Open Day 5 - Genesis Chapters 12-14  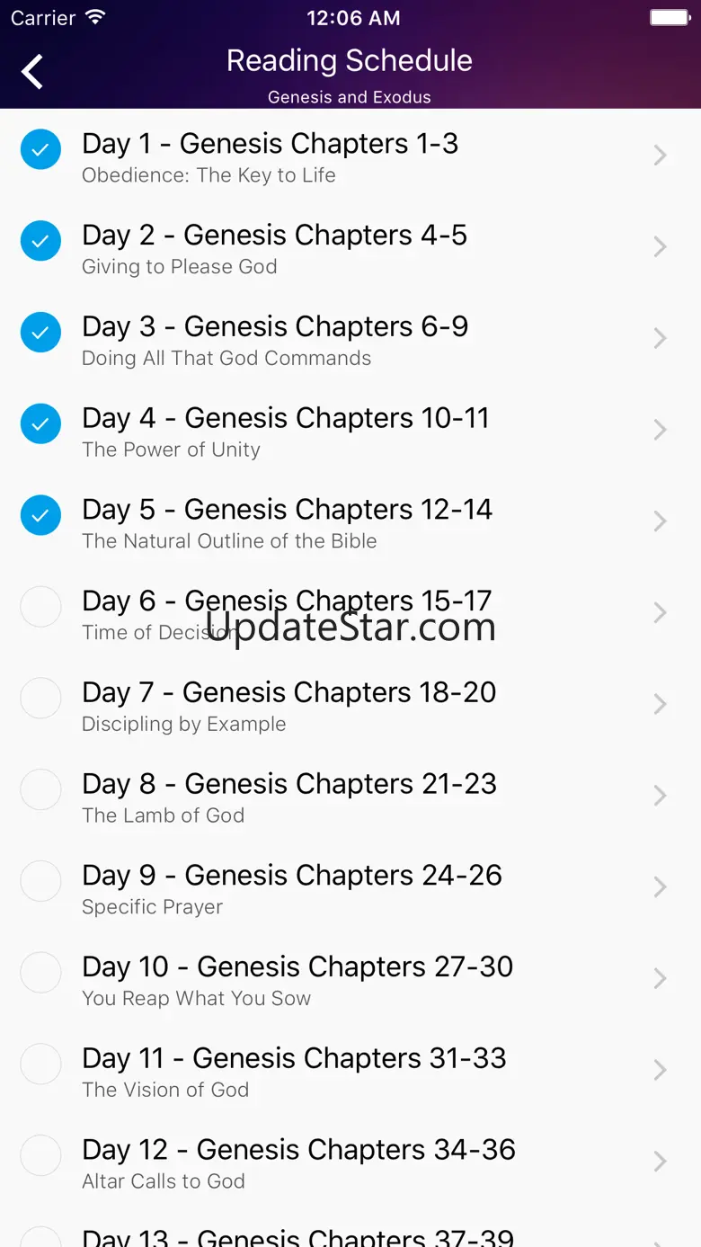coord(287,510)
